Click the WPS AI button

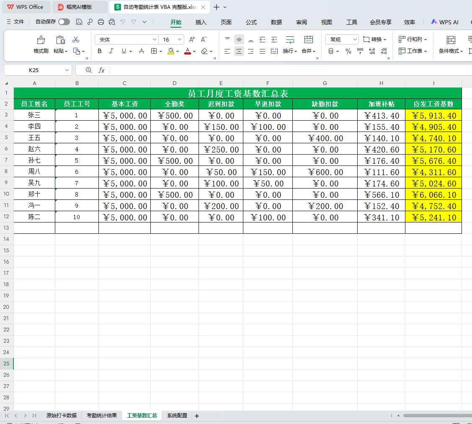tap(445, 22)
